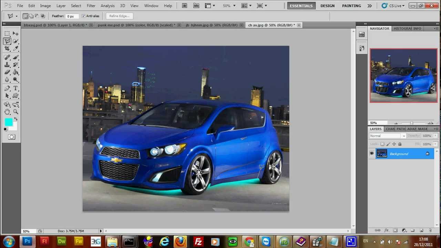441x248 pixels.
Task: Click the ESSENTIALS workspace button
Action: point(301,6)
